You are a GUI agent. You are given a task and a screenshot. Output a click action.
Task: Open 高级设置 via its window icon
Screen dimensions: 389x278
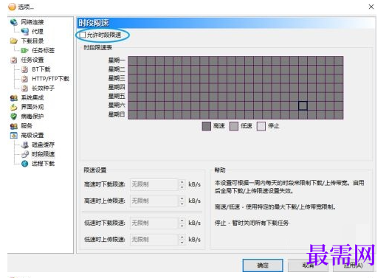(13, 135)
